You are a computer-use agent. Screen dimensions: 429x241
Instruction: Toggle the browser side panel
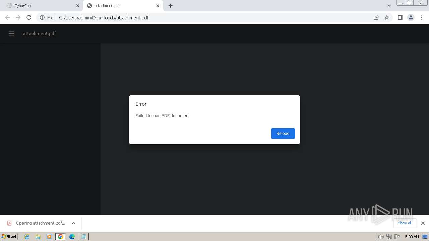click(400, 17)
